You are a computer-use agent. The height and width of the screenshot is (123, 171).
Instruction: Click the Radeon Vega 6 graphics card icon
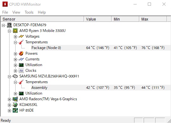pyautogui.click(x=15, y=99)
